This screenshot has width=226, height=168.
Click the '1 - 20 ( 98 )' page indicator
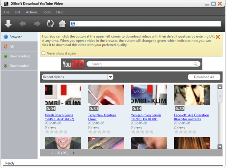click(60, 153)
